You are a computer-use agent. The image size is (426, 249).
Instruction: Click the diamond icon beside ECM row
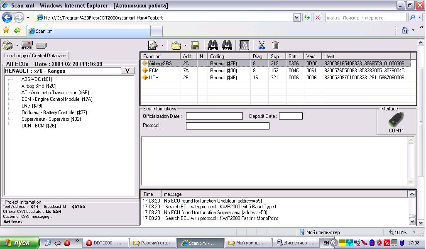point(145,70)
